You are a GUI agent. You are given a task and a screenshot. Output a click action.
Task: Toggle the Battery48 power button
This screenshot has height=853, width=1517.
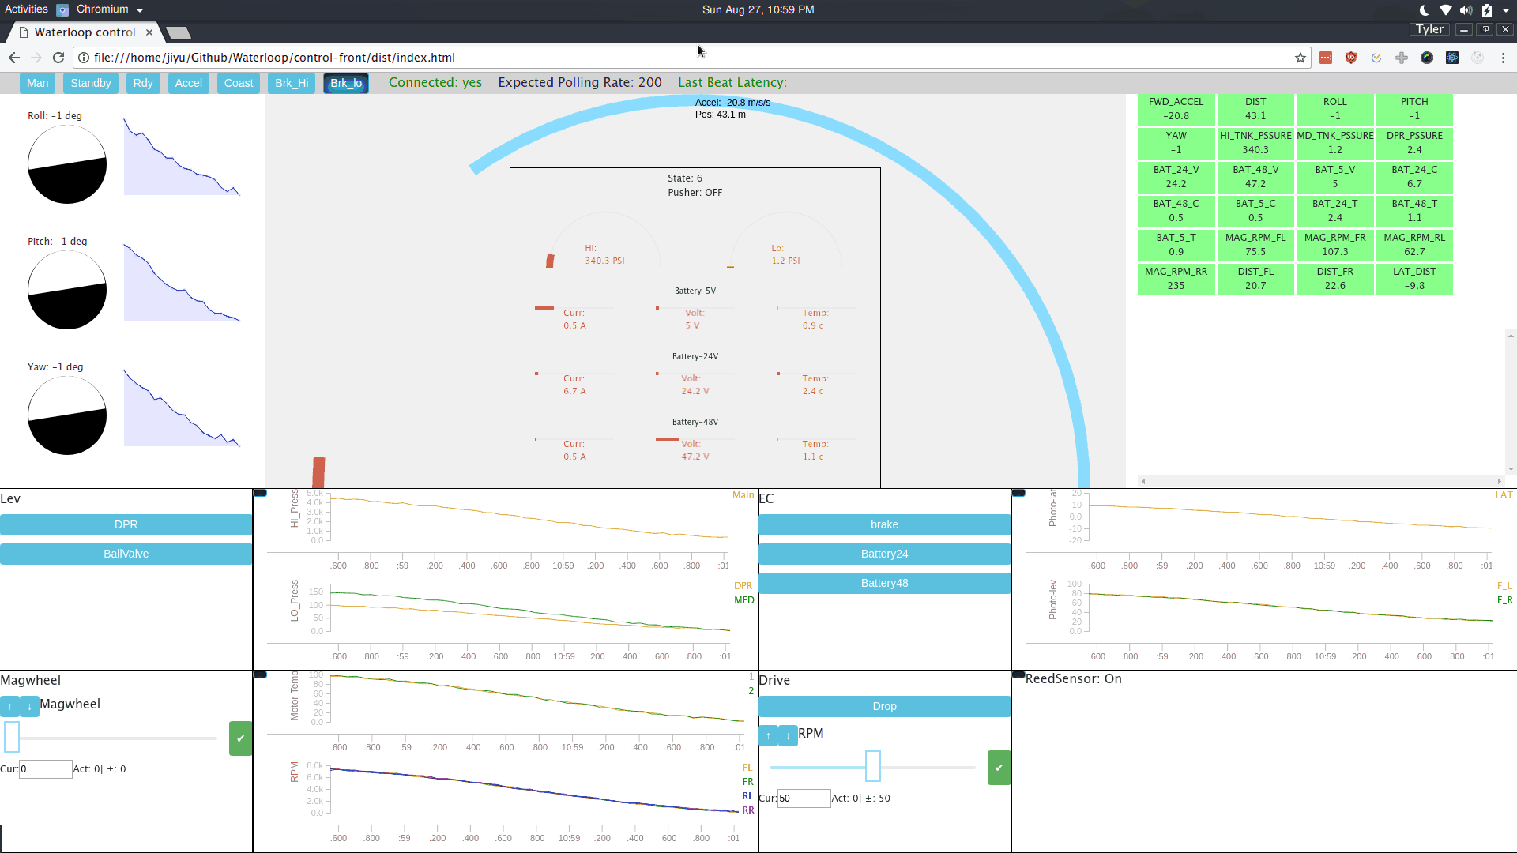[x=884, y=583]
